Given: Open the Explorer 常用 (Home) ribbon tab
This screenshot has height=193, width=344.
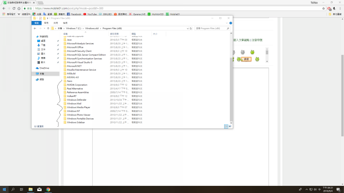Looking at the screenshot, I should (46, 23).
